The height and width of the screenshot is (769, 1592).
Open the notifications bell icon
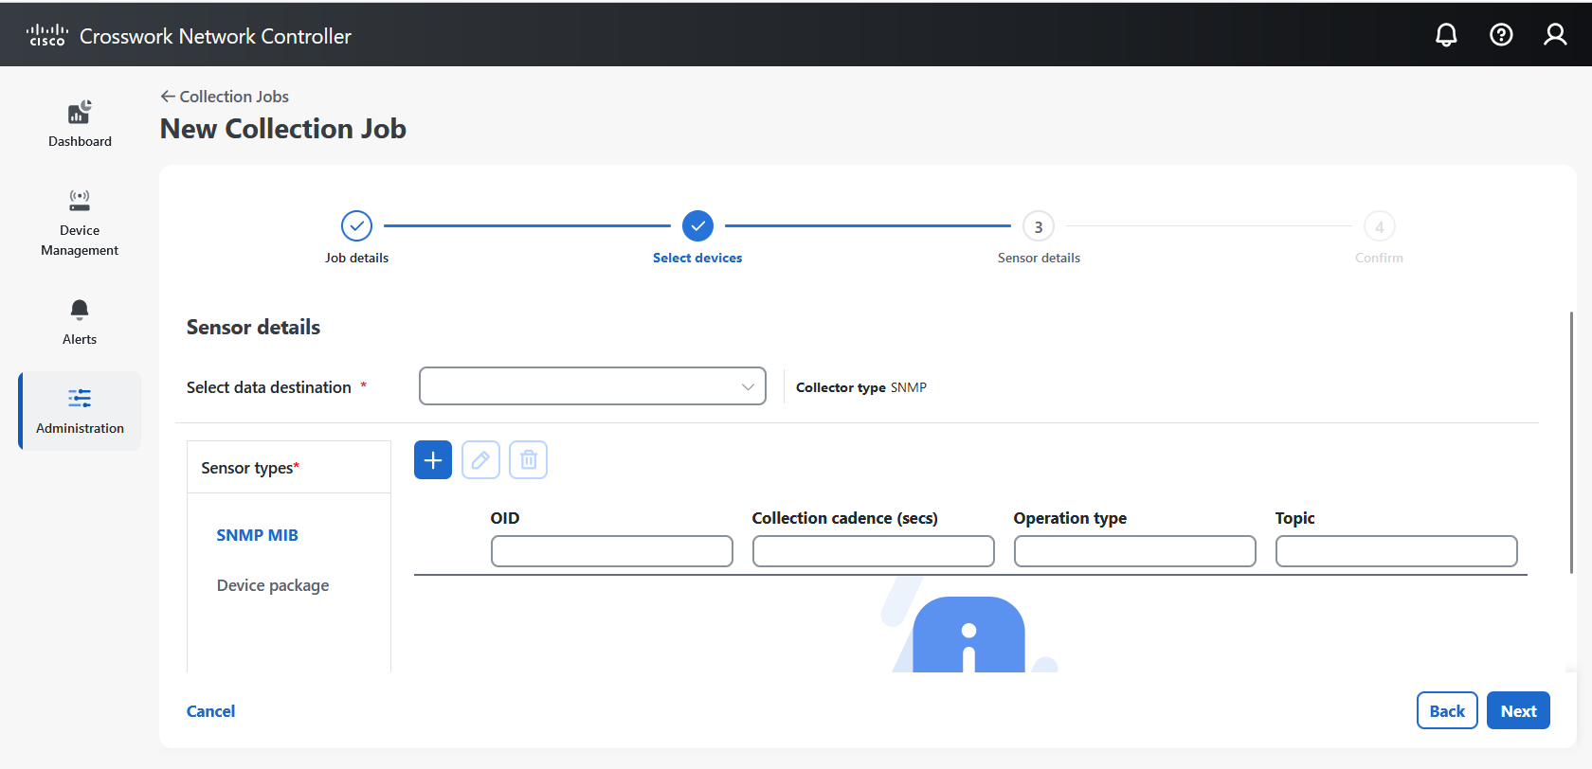click(1446, 35)
